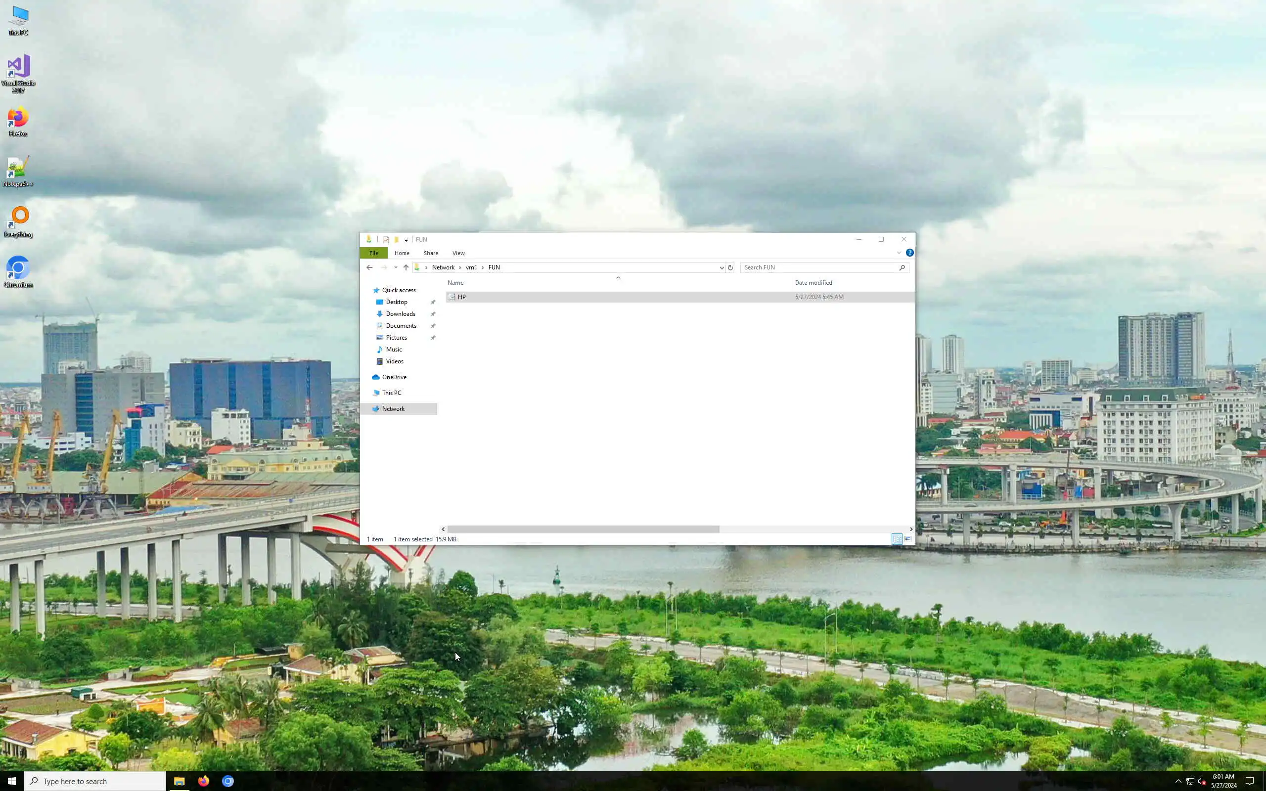Go up one folder level
1266x791 pixels.
(x=406, y=267)
